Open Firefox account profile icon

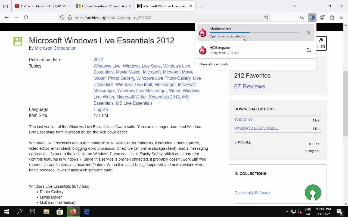pos(322,18)
